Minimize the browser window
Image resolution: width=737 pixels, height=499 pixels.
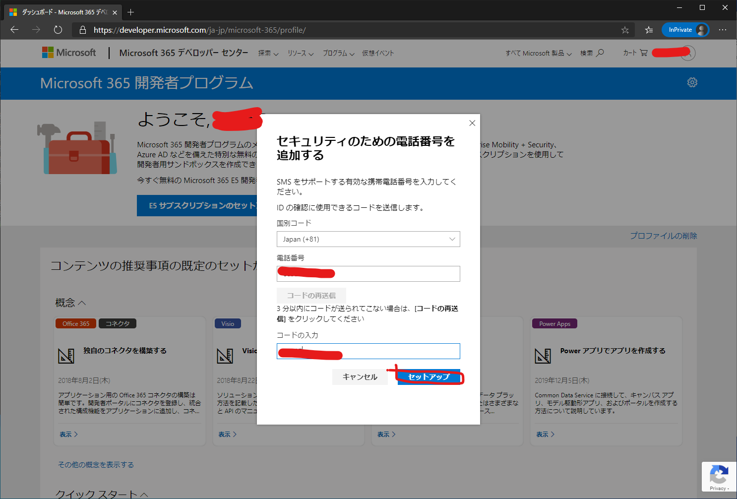pos(679,7)
